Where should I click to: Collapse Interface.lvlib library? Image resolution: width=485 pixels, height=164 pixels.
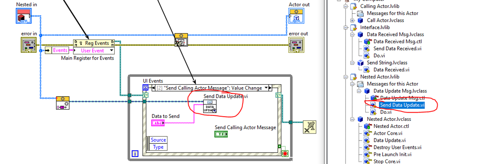(x=346, y=28)
